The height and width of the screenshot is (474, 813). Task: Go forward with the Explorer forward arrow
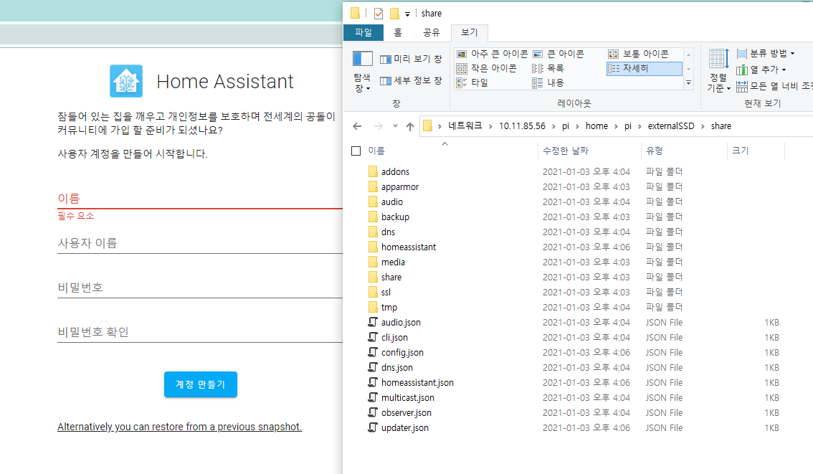pos(379,126)
